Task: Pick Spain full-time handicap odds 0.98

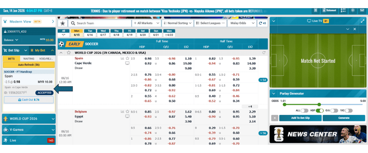Action: tap(148, 58)
